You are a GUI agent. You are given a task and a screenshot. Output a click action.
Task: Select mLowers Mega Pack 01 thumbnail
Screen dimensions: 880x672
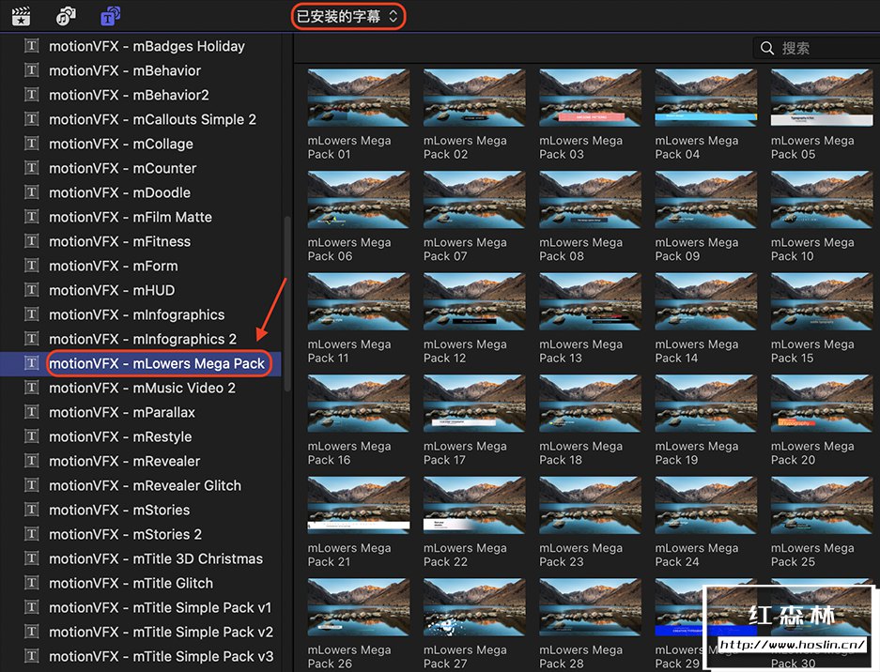[359, 98]
